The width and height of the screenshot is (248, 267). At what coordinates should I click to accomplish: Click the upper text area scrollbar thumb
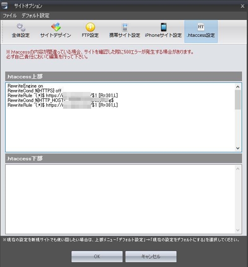click(238, 99)
